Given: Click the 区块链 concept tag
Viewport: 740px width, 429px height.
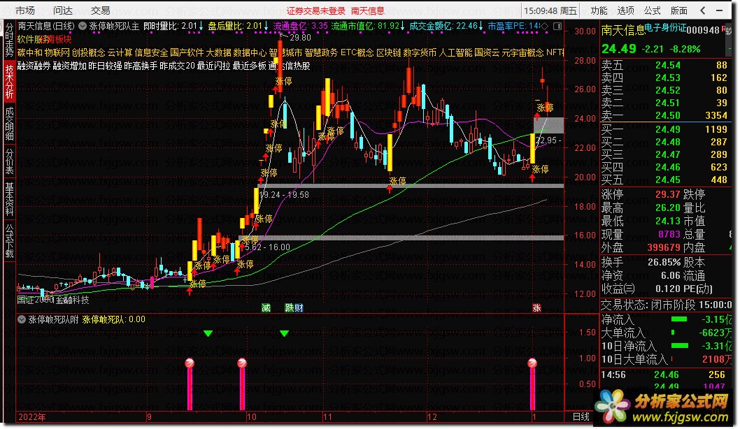Looking at the screenshot, I should coord(389,53).
